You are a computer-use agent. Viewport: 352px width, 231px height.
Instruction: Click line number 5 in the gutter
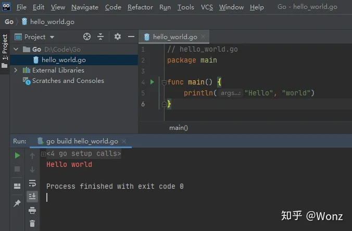click(143, 93)
